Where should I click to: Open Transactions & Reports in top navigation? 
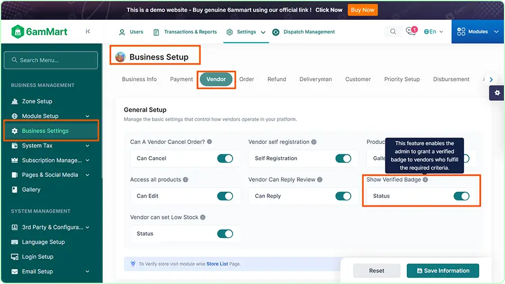185,32
